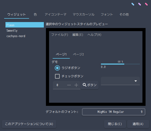Select the ラジオボタン radio button
151x131 pixels.
pyautogui.click(x=57, y=68)
